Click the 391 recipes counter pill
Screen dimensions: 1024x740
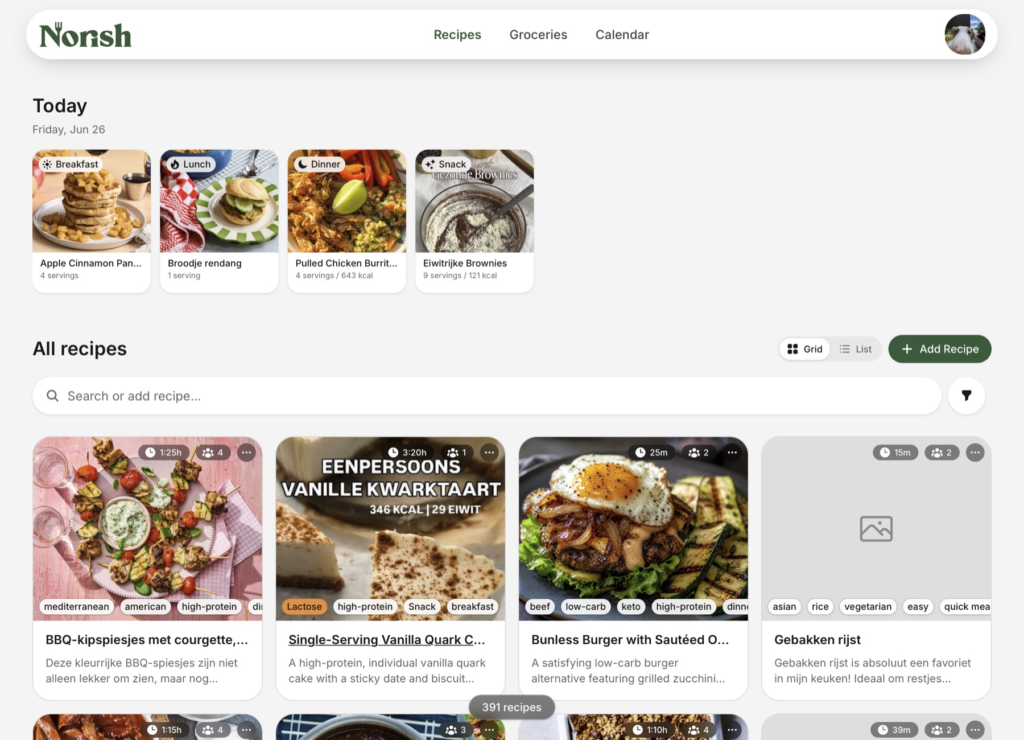[512, 707]
